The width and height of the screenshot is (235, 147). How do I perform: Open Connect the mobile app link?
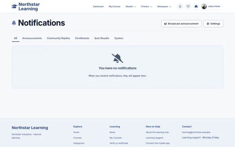[x=158, y=143]
